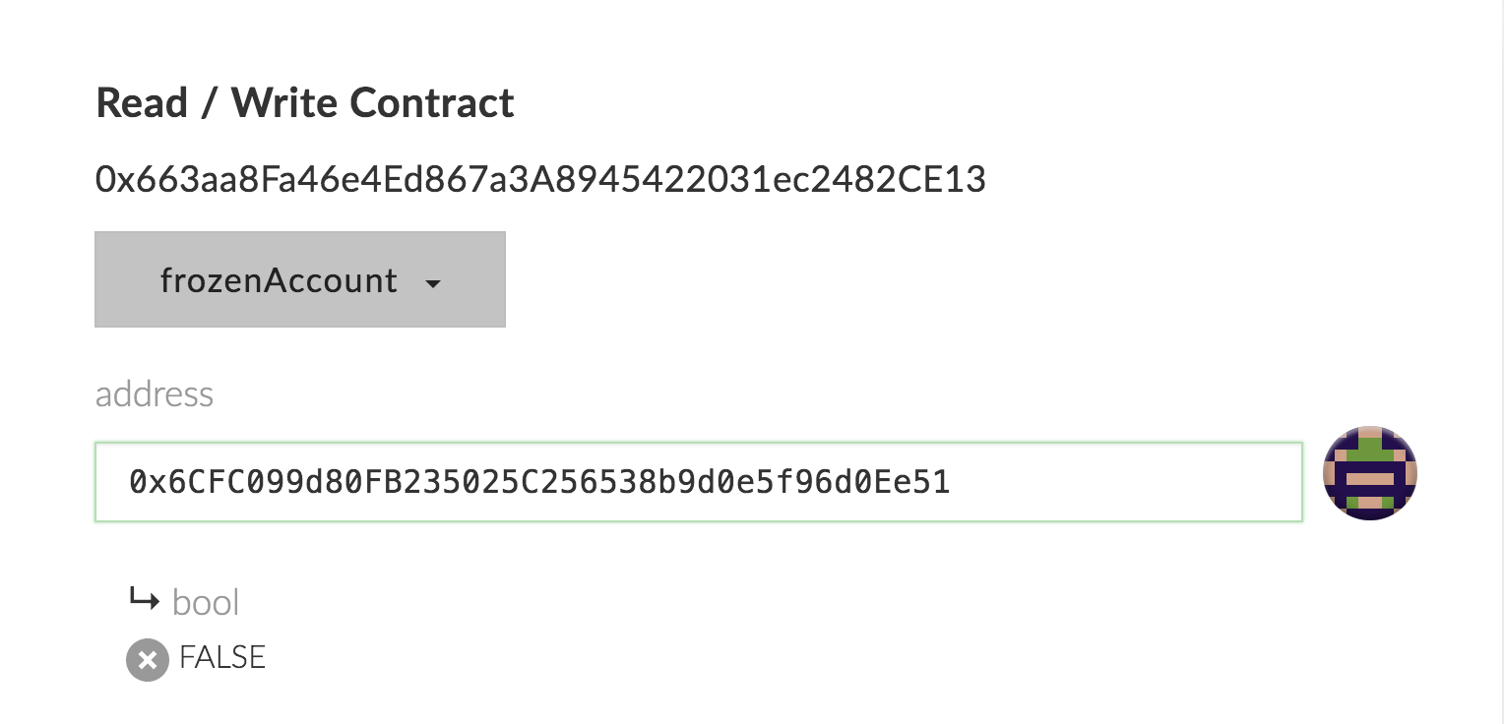Click the green-topped identicon next to address input
Screen dimensions: 1504x724
[x=1369, y=474]
